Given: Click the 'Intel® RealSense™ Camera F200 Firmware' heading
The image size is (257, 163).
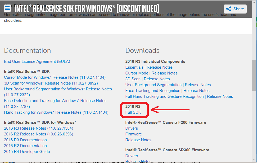Looking at the screenshot, I should click(x=166, y=122).
